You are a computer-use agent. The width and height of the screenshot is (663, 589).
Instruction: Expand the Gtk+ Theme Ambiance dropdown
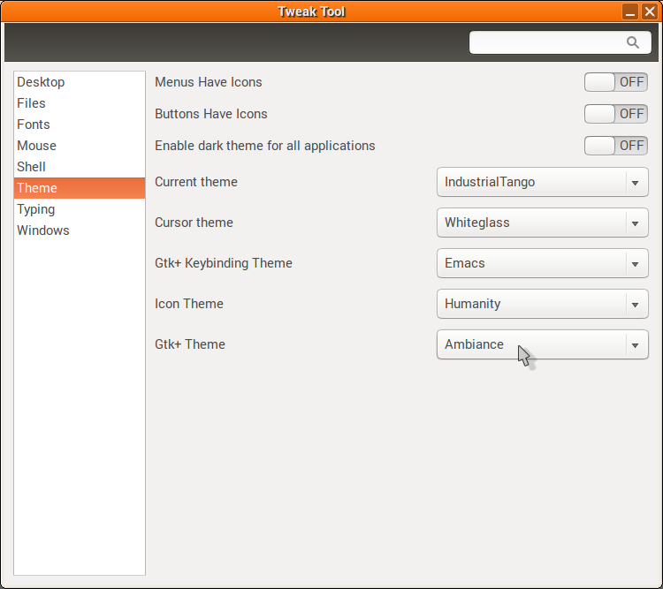[542, 345]
